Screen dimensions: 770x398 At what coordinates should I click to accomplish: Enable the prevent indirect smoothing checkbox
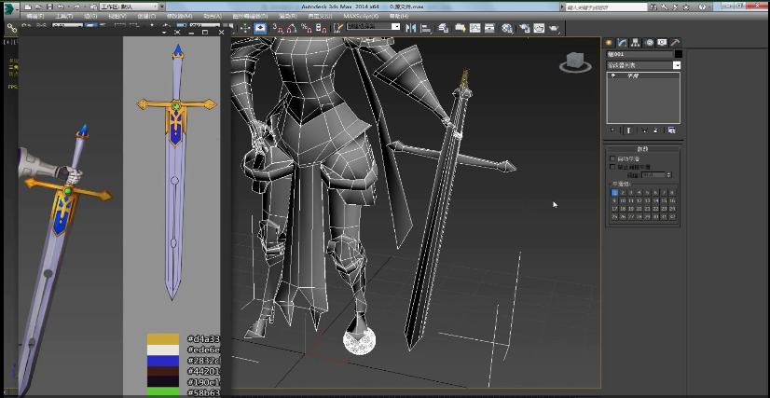point(612,168)
